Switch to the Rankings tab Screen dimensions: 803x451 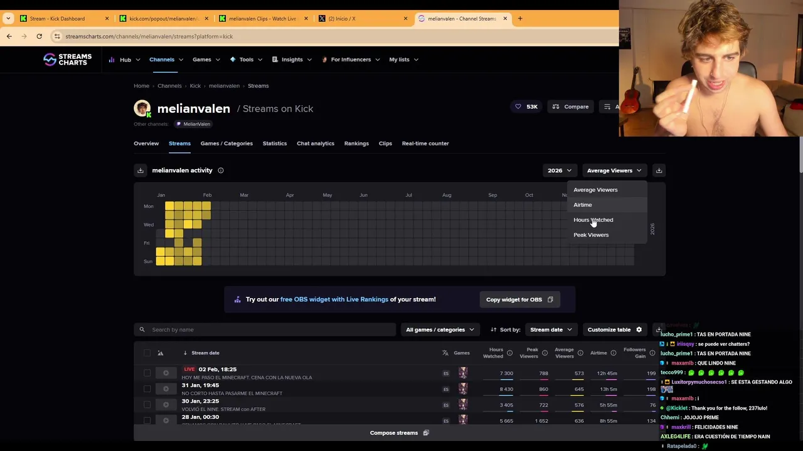(x=356, y=143)
